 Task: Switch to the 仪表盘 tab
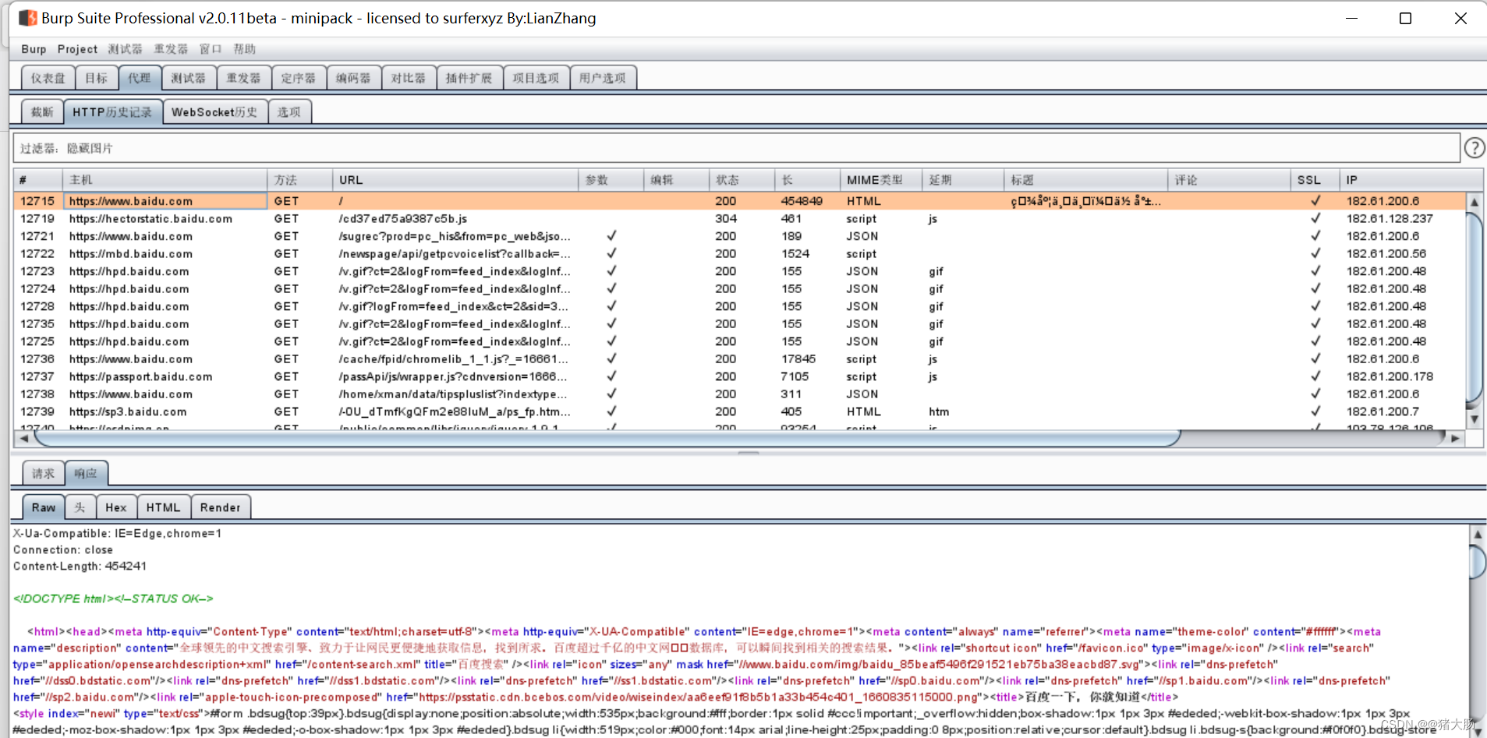click(48, 78)
